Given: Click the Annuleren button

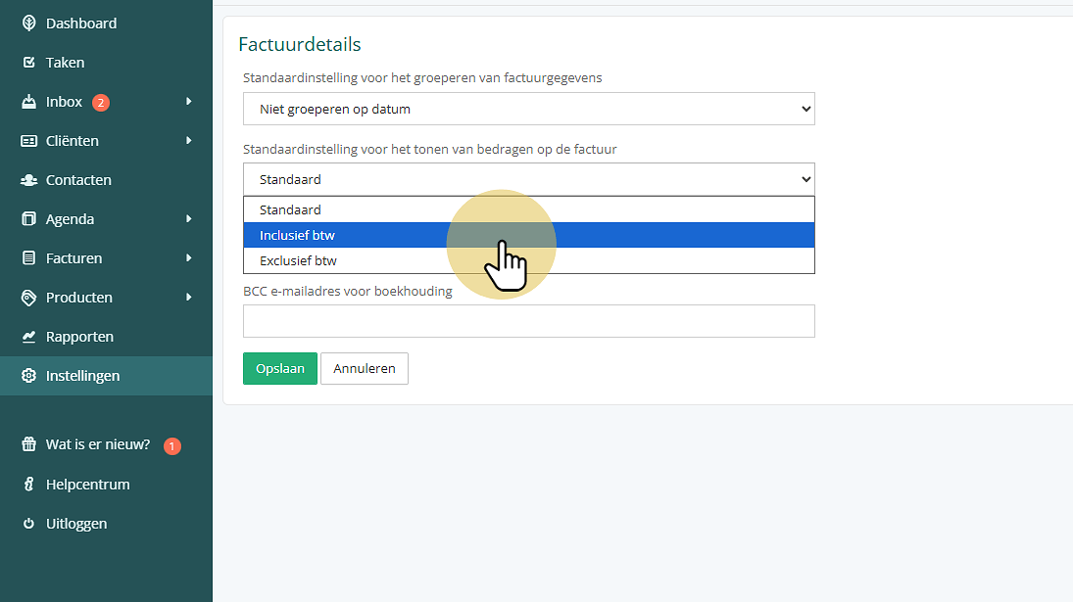Looking at the screenshot, I should [x=365, y=368].
